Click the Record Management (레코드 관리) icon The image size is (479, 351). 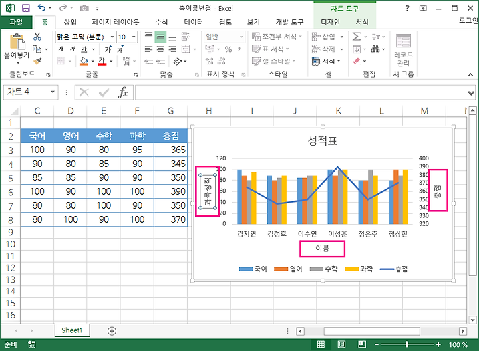click(x=403, y=51)
